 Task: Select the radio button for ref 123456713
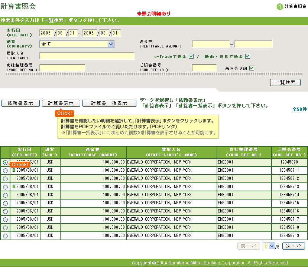(6, 187)
